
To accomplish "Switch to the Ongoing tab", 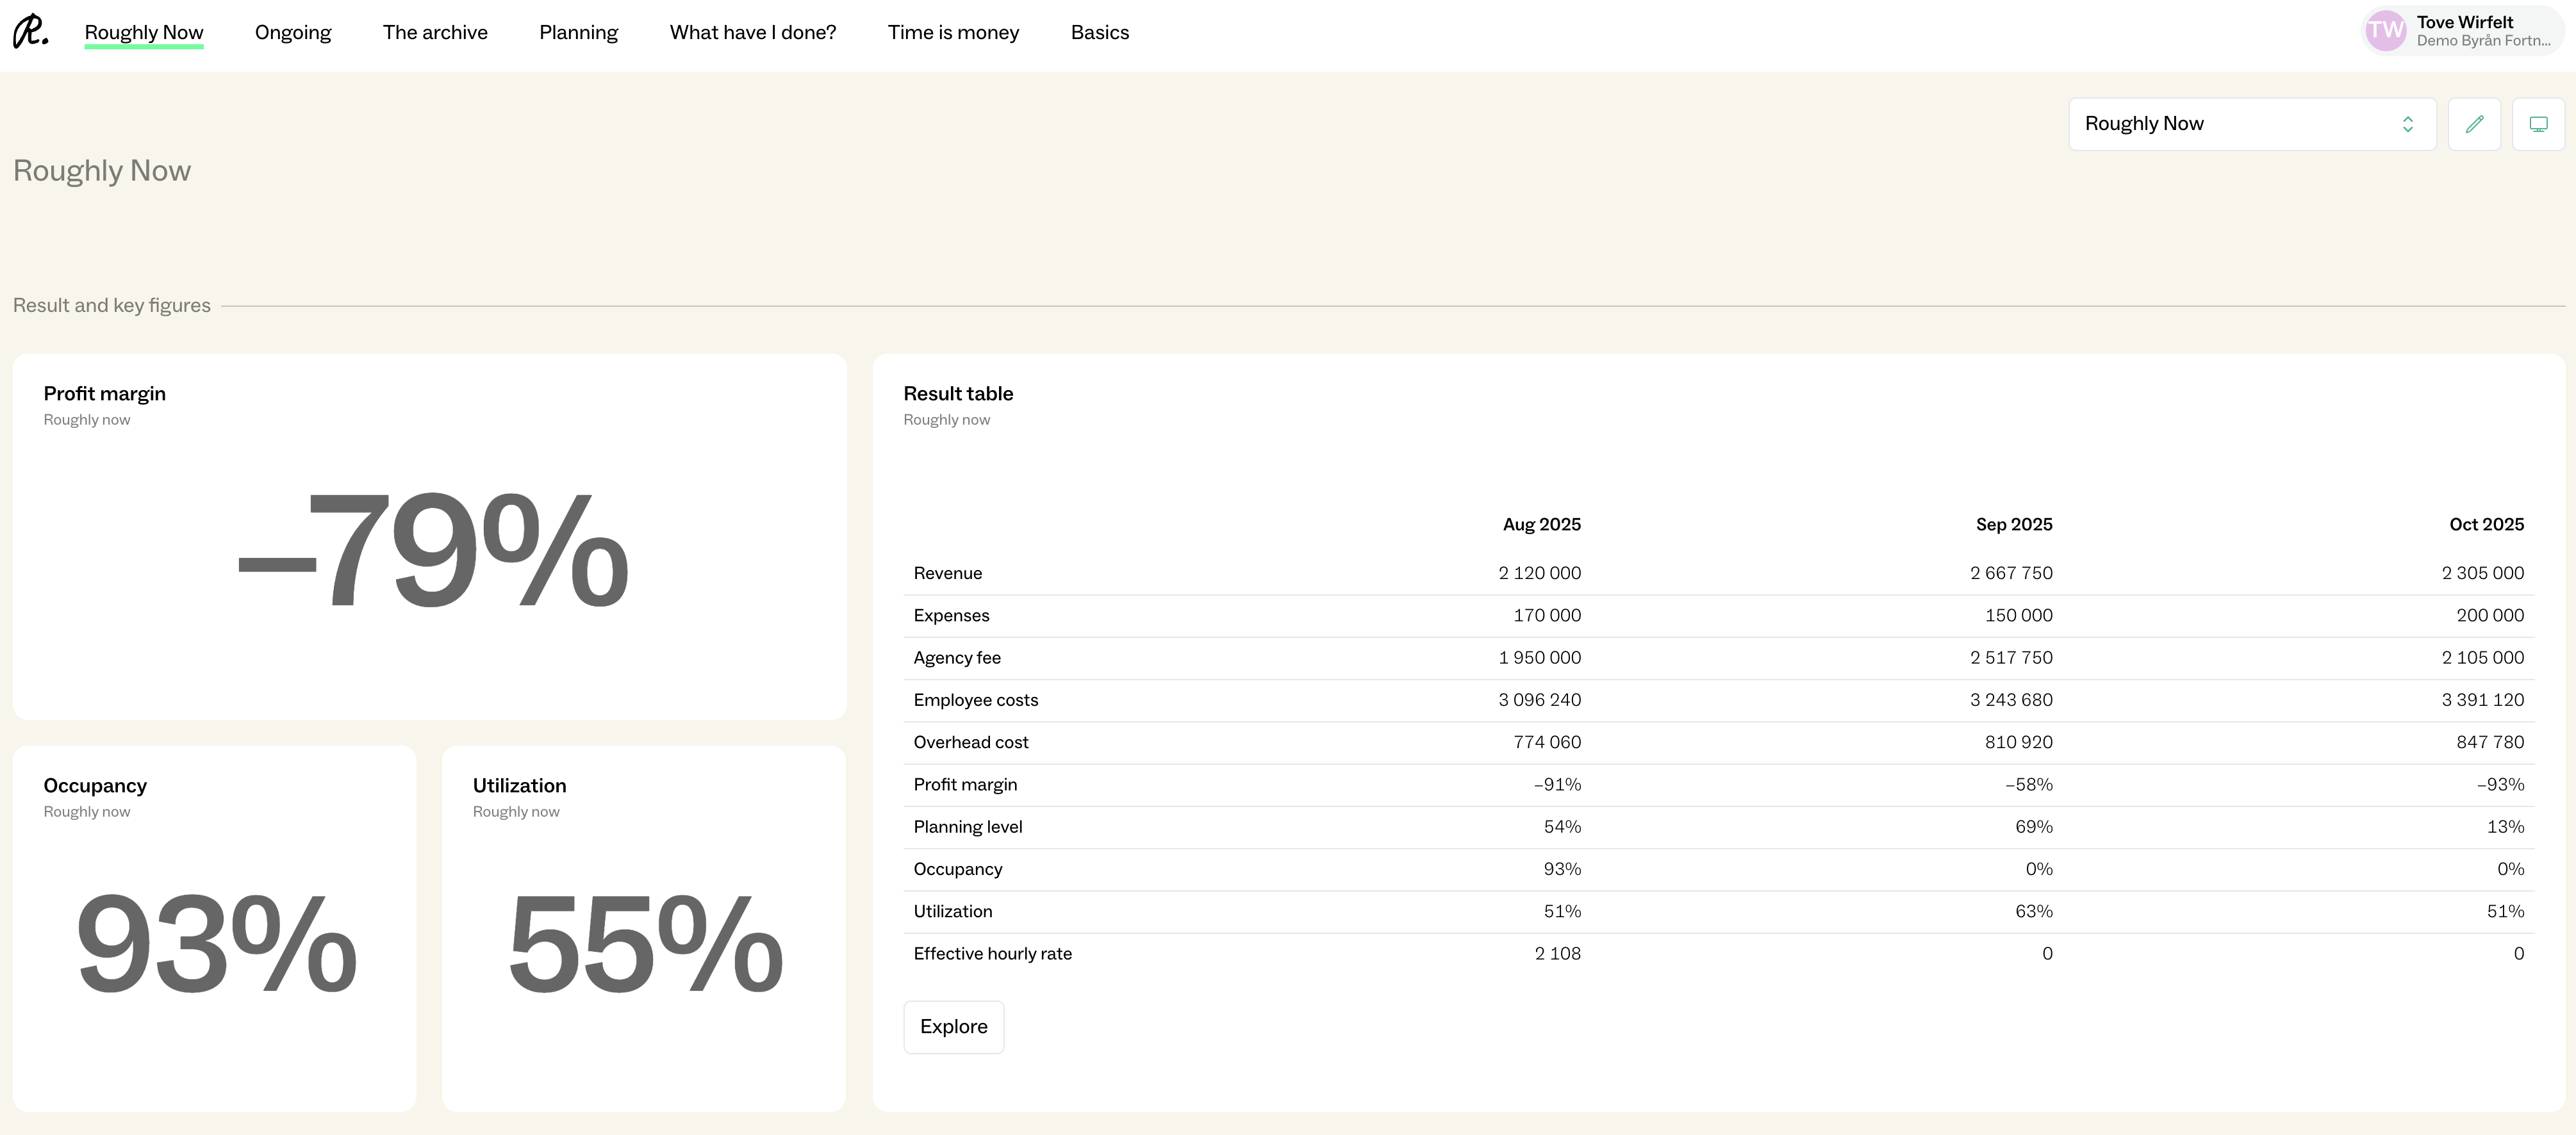I will [293, 32].
